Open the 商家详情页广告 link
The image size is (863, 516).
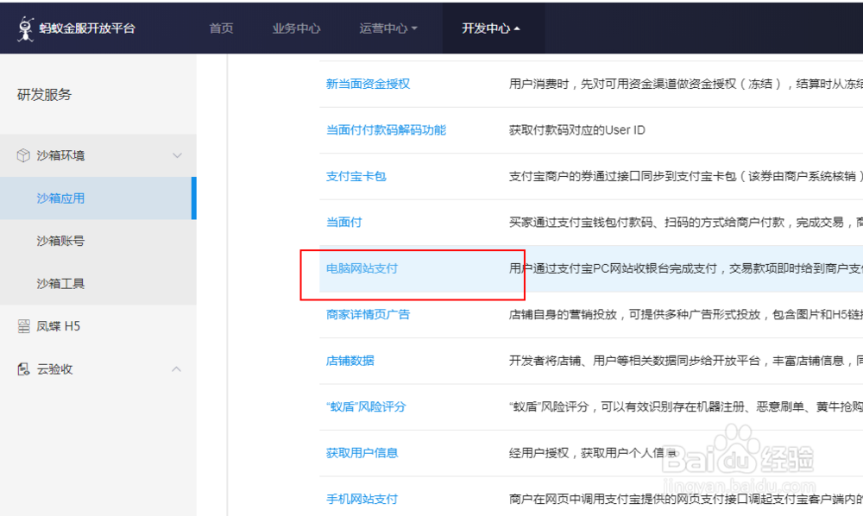(x=368, y=315)
